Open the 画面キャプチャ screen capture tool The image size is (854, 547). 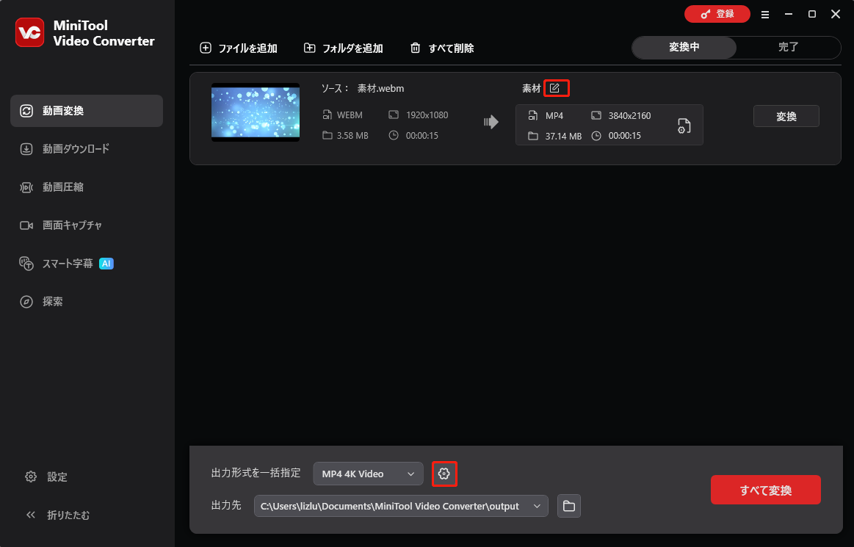[76, 225]
